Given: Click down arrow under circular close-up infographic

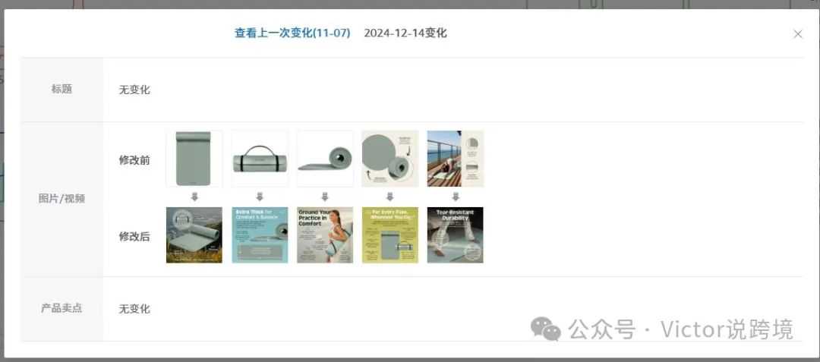Looking at the screenshot, I should click(x=389, y=197).
